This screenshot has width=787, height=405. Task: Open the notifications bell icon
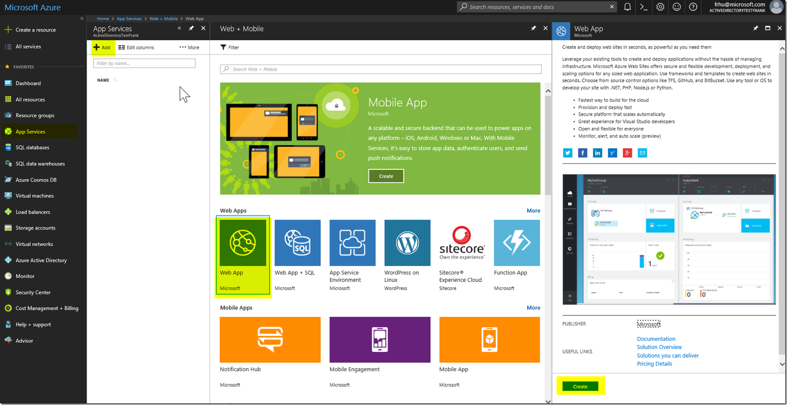[x=627, y=7]
